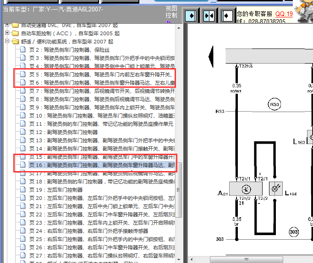Screen dimensions: 313x263
Task: Click the tree panel vertical scrollbar thumb
Action: 179,190
